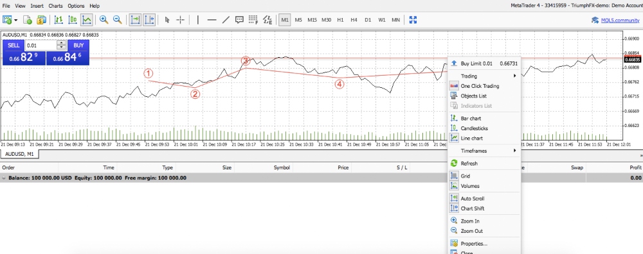Toggle Auto Scroll in the toolbar
This screenshot has width=643, height=254.
coord(135,20)
